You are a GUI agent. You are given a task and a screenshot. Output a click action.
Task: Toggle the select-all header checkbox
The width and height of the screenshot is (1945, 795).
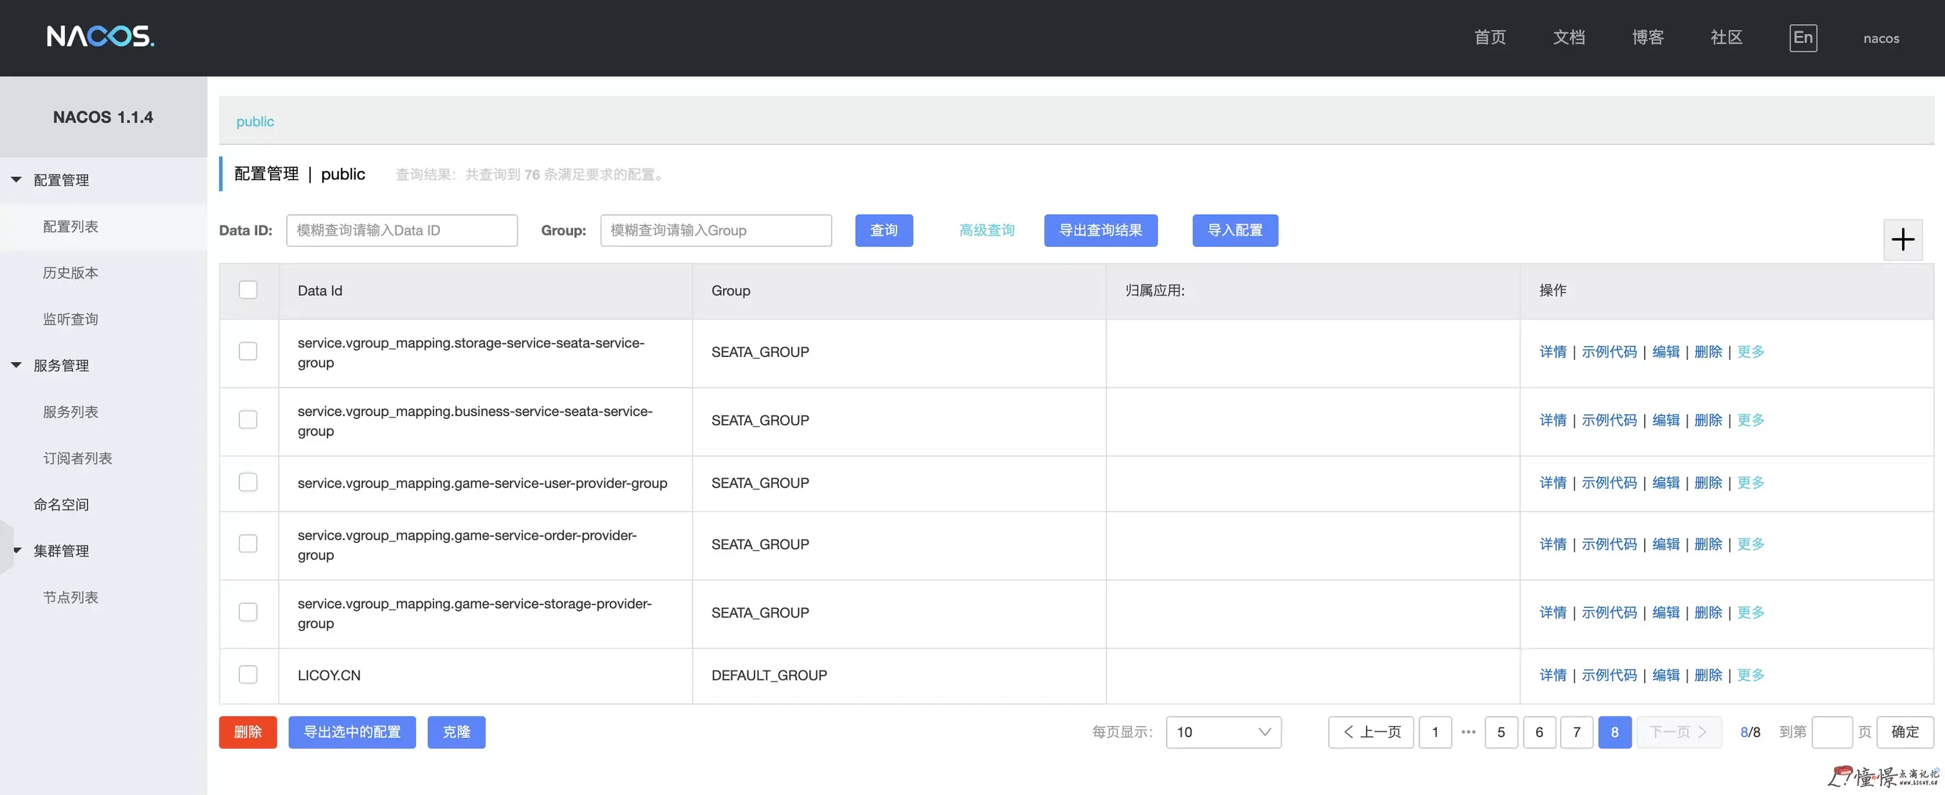[248, 290]
